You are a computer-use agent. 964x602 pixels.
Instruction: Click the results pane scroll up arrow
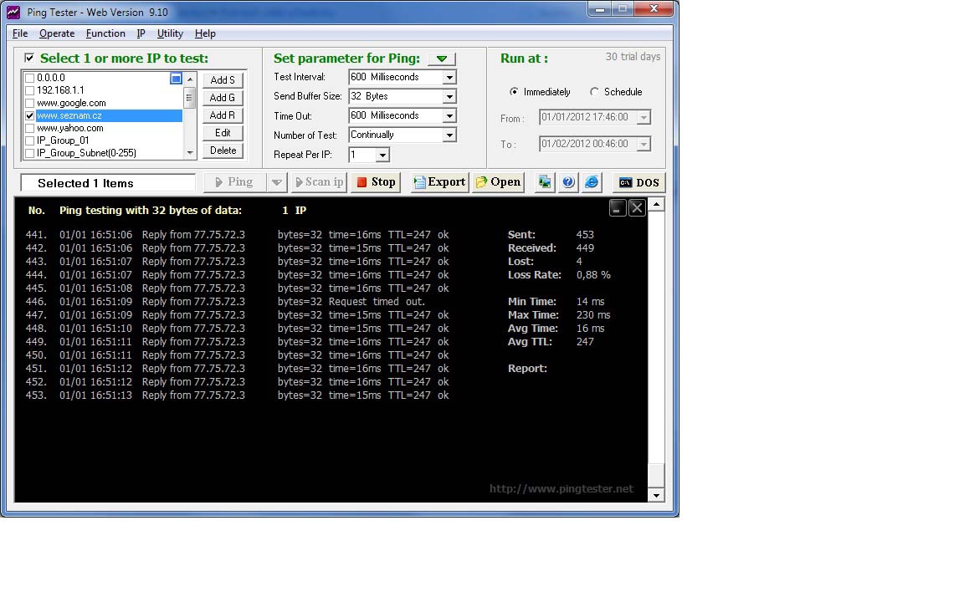[656, 204]
